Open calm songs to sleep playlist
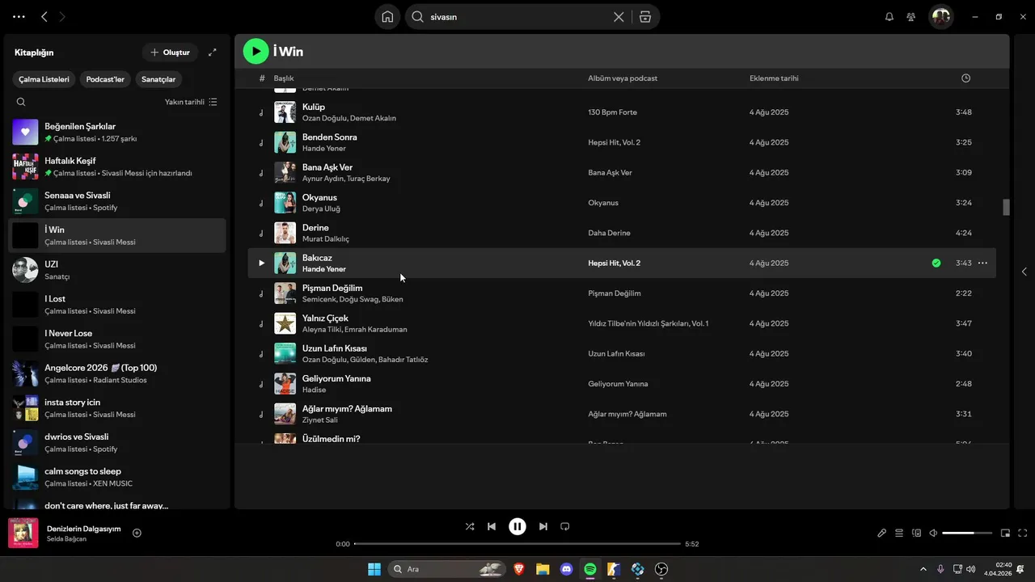 click(117, 477)
